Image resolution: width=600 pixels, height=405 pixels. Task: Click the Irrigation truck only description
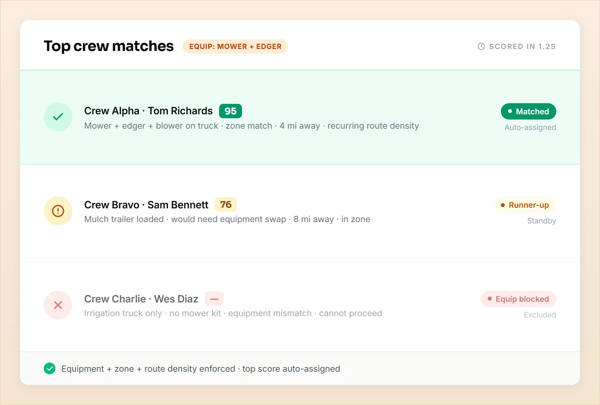tap(233, 313)
